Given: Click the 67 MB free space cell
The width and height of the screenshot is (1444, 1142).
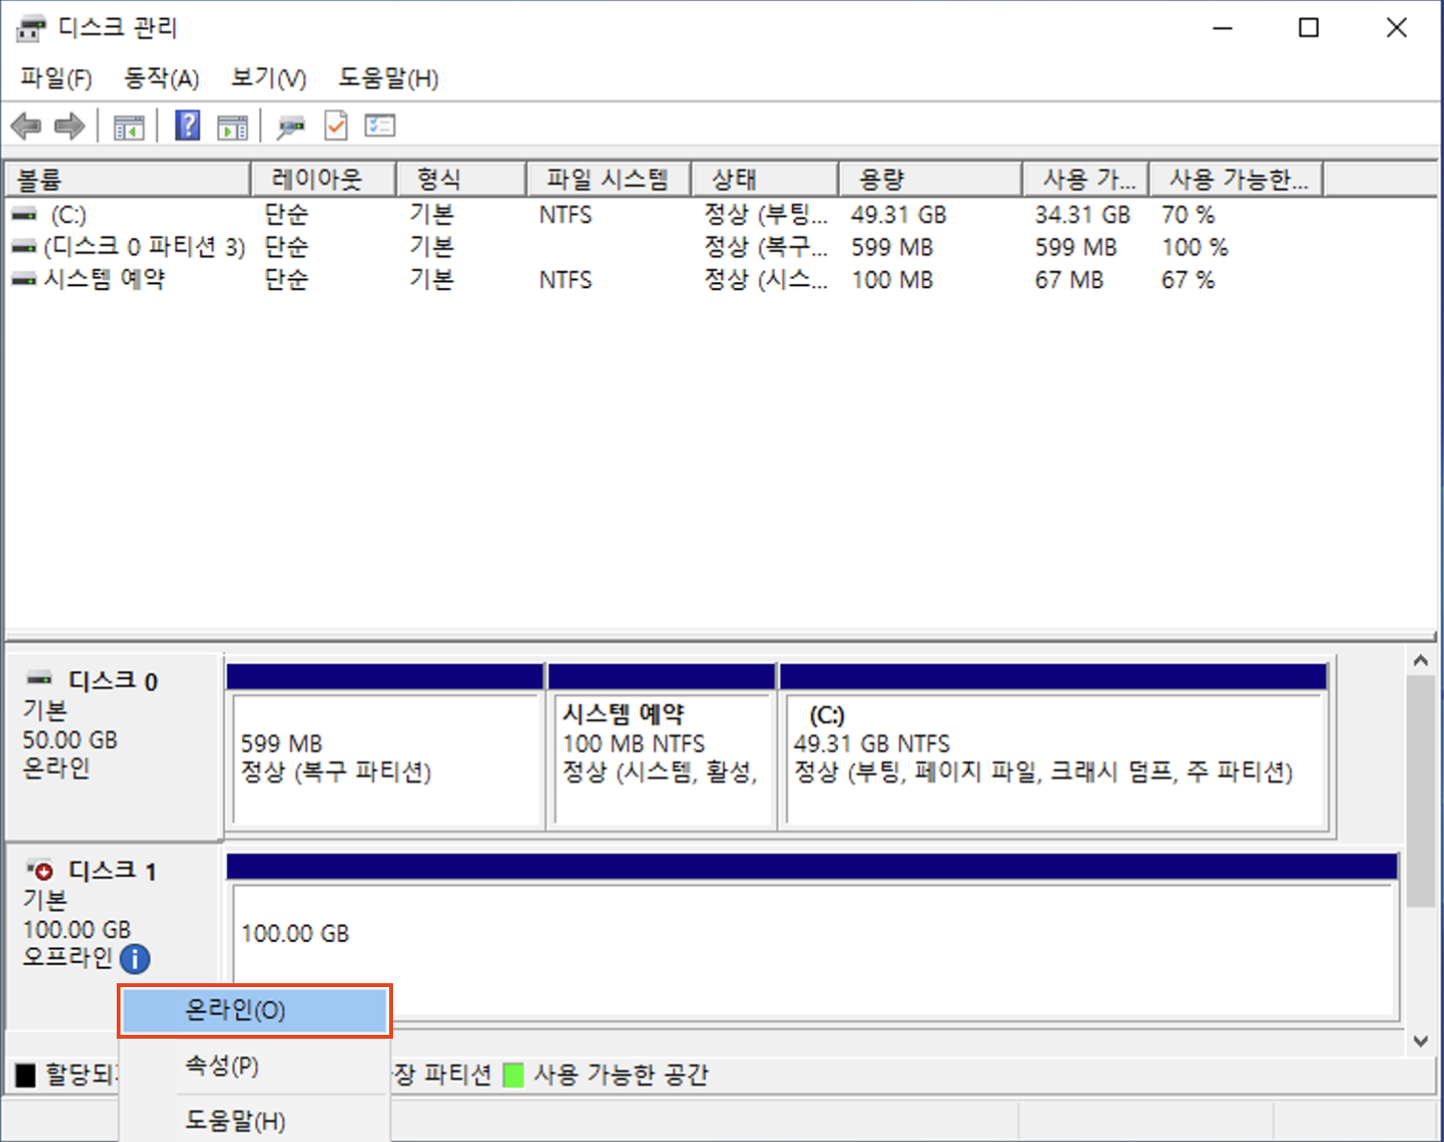Looking at the screenshot, I should (1069, 280).
